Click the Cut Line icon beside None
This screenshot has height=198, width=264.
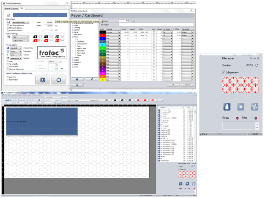(x=8, y=55)
